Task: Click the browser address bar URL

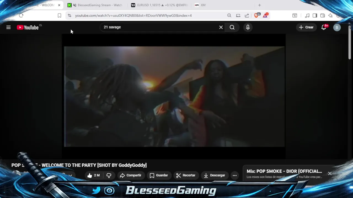Action: tap(133, 15)
